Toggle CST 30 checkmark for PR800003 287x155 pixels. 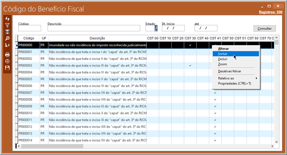190,66
